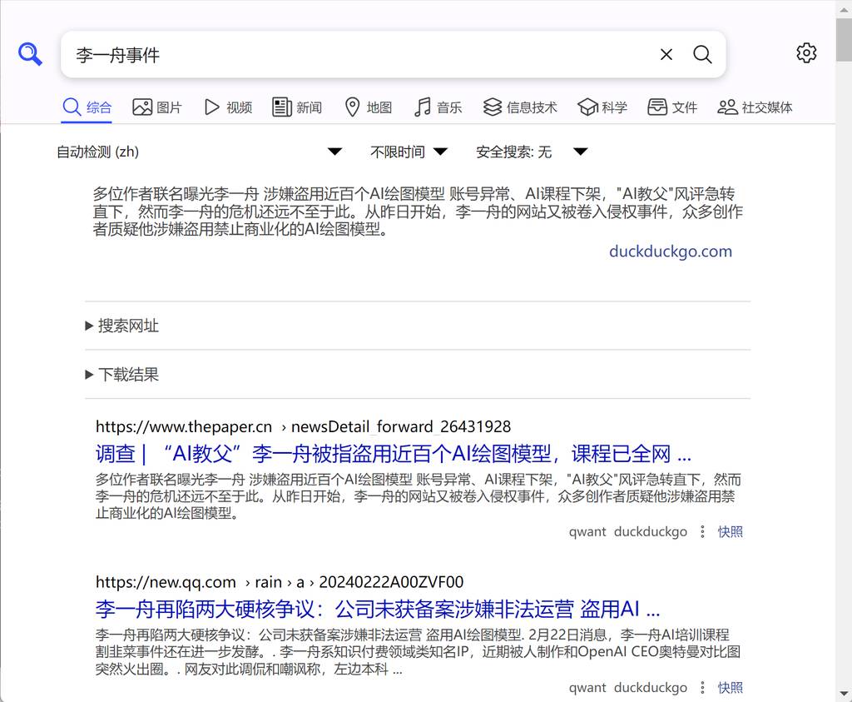
Task: Open the three-dot menu for thepaper.cn result
Action: 703,531
